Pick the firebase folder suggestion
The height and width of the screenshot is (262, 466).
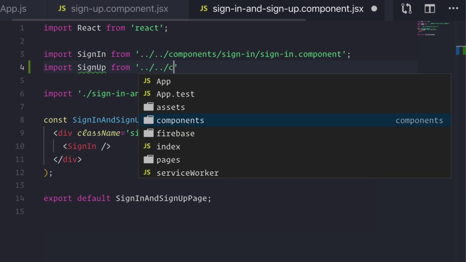click(295, 133)
